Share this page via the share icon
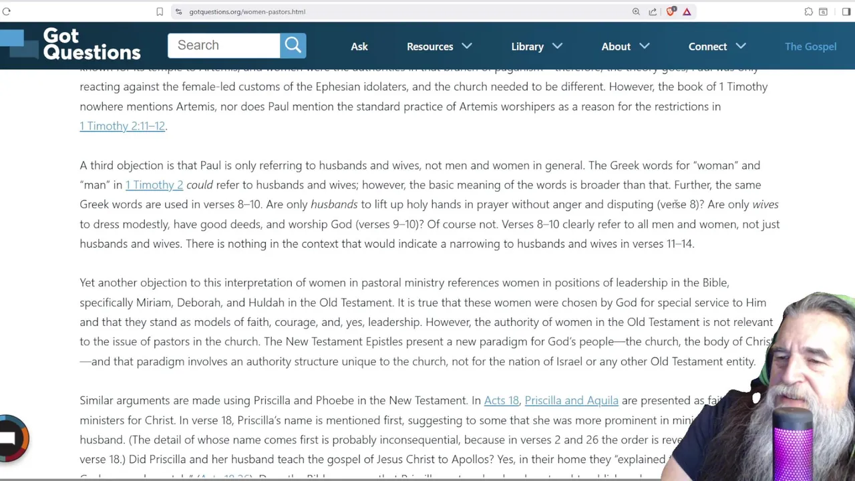Image resolution: width=855 pixels, height=481 pixels. pos(653,11)
